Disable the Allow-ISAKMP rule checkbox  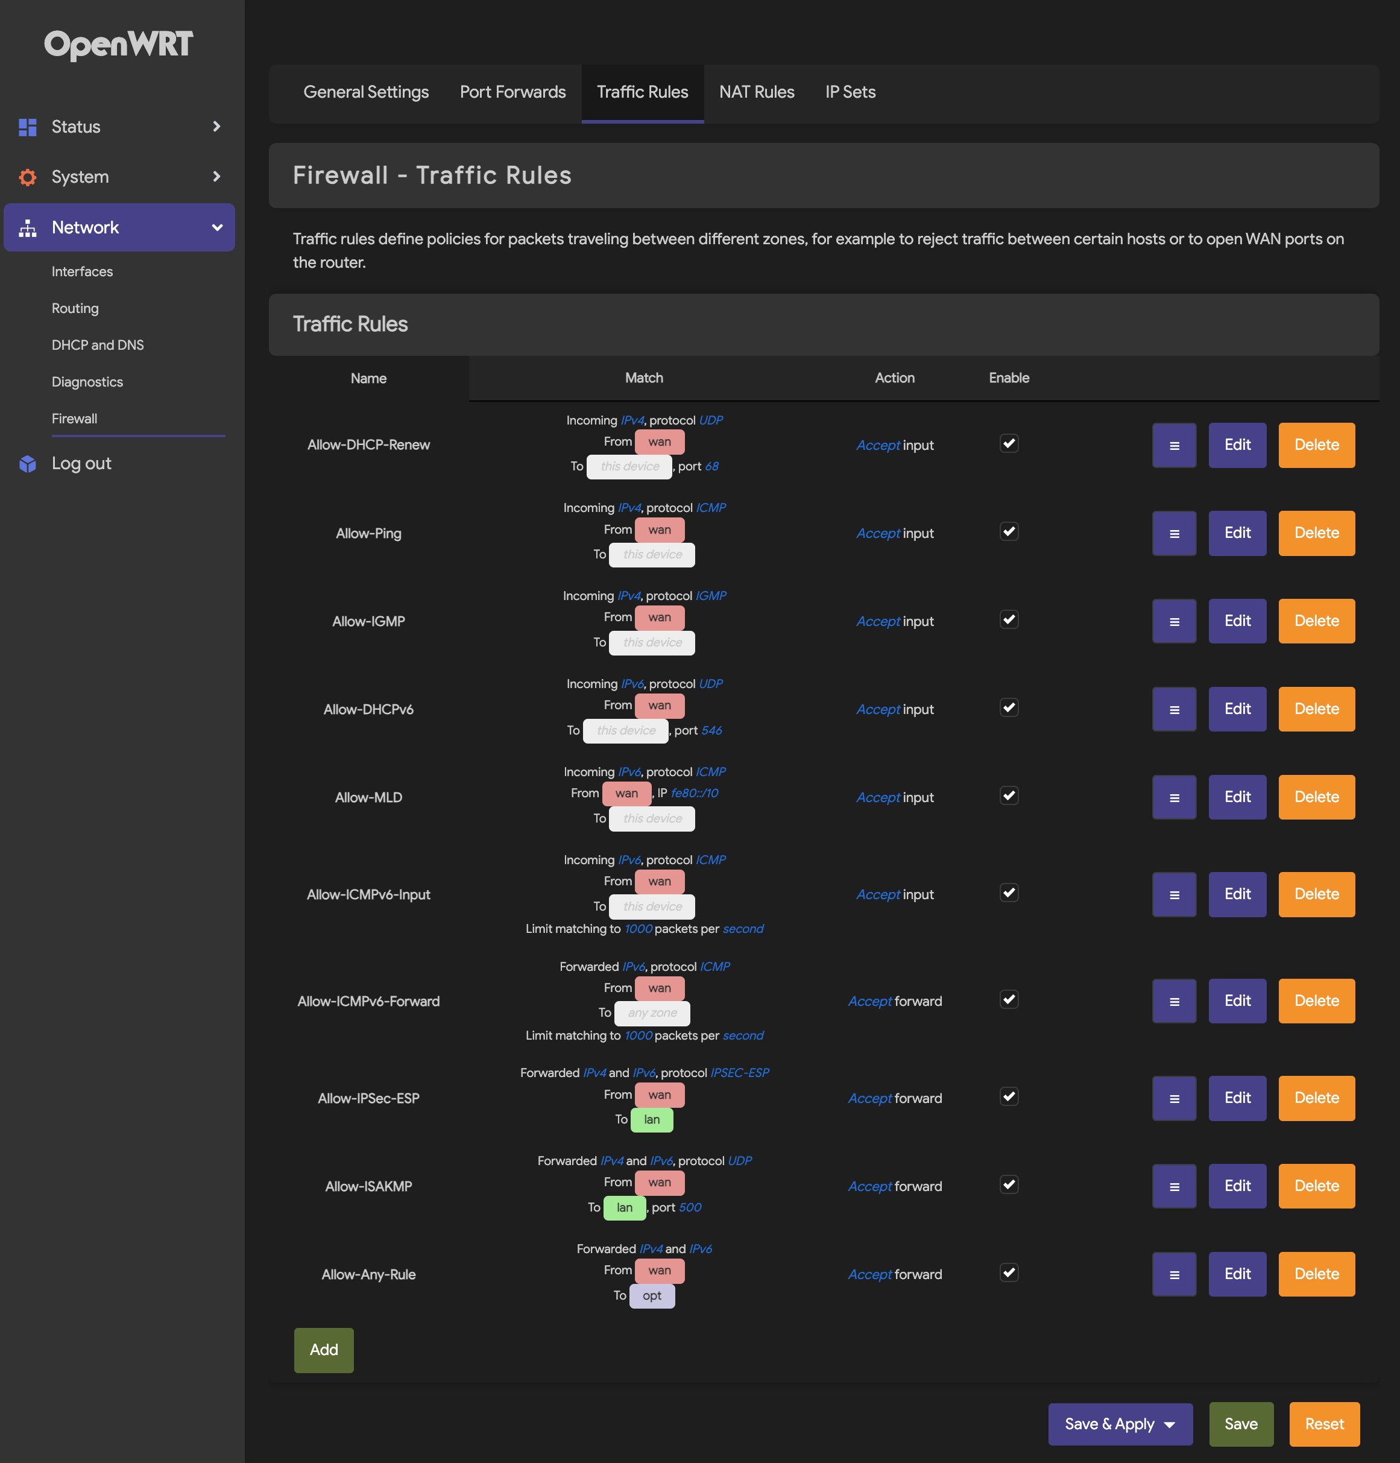(x=1009, y=1184)
